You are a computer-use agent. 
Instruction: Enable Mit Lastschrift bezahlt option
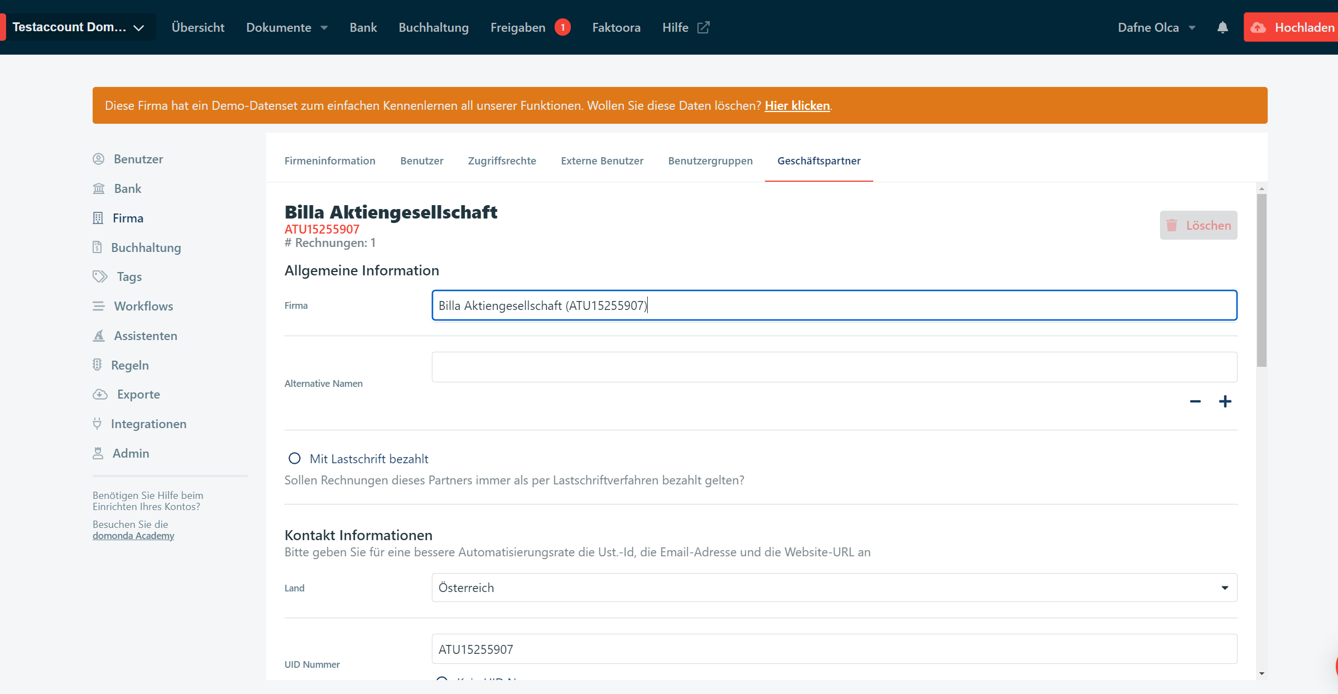pyautogui.click(x=295, y=458)
